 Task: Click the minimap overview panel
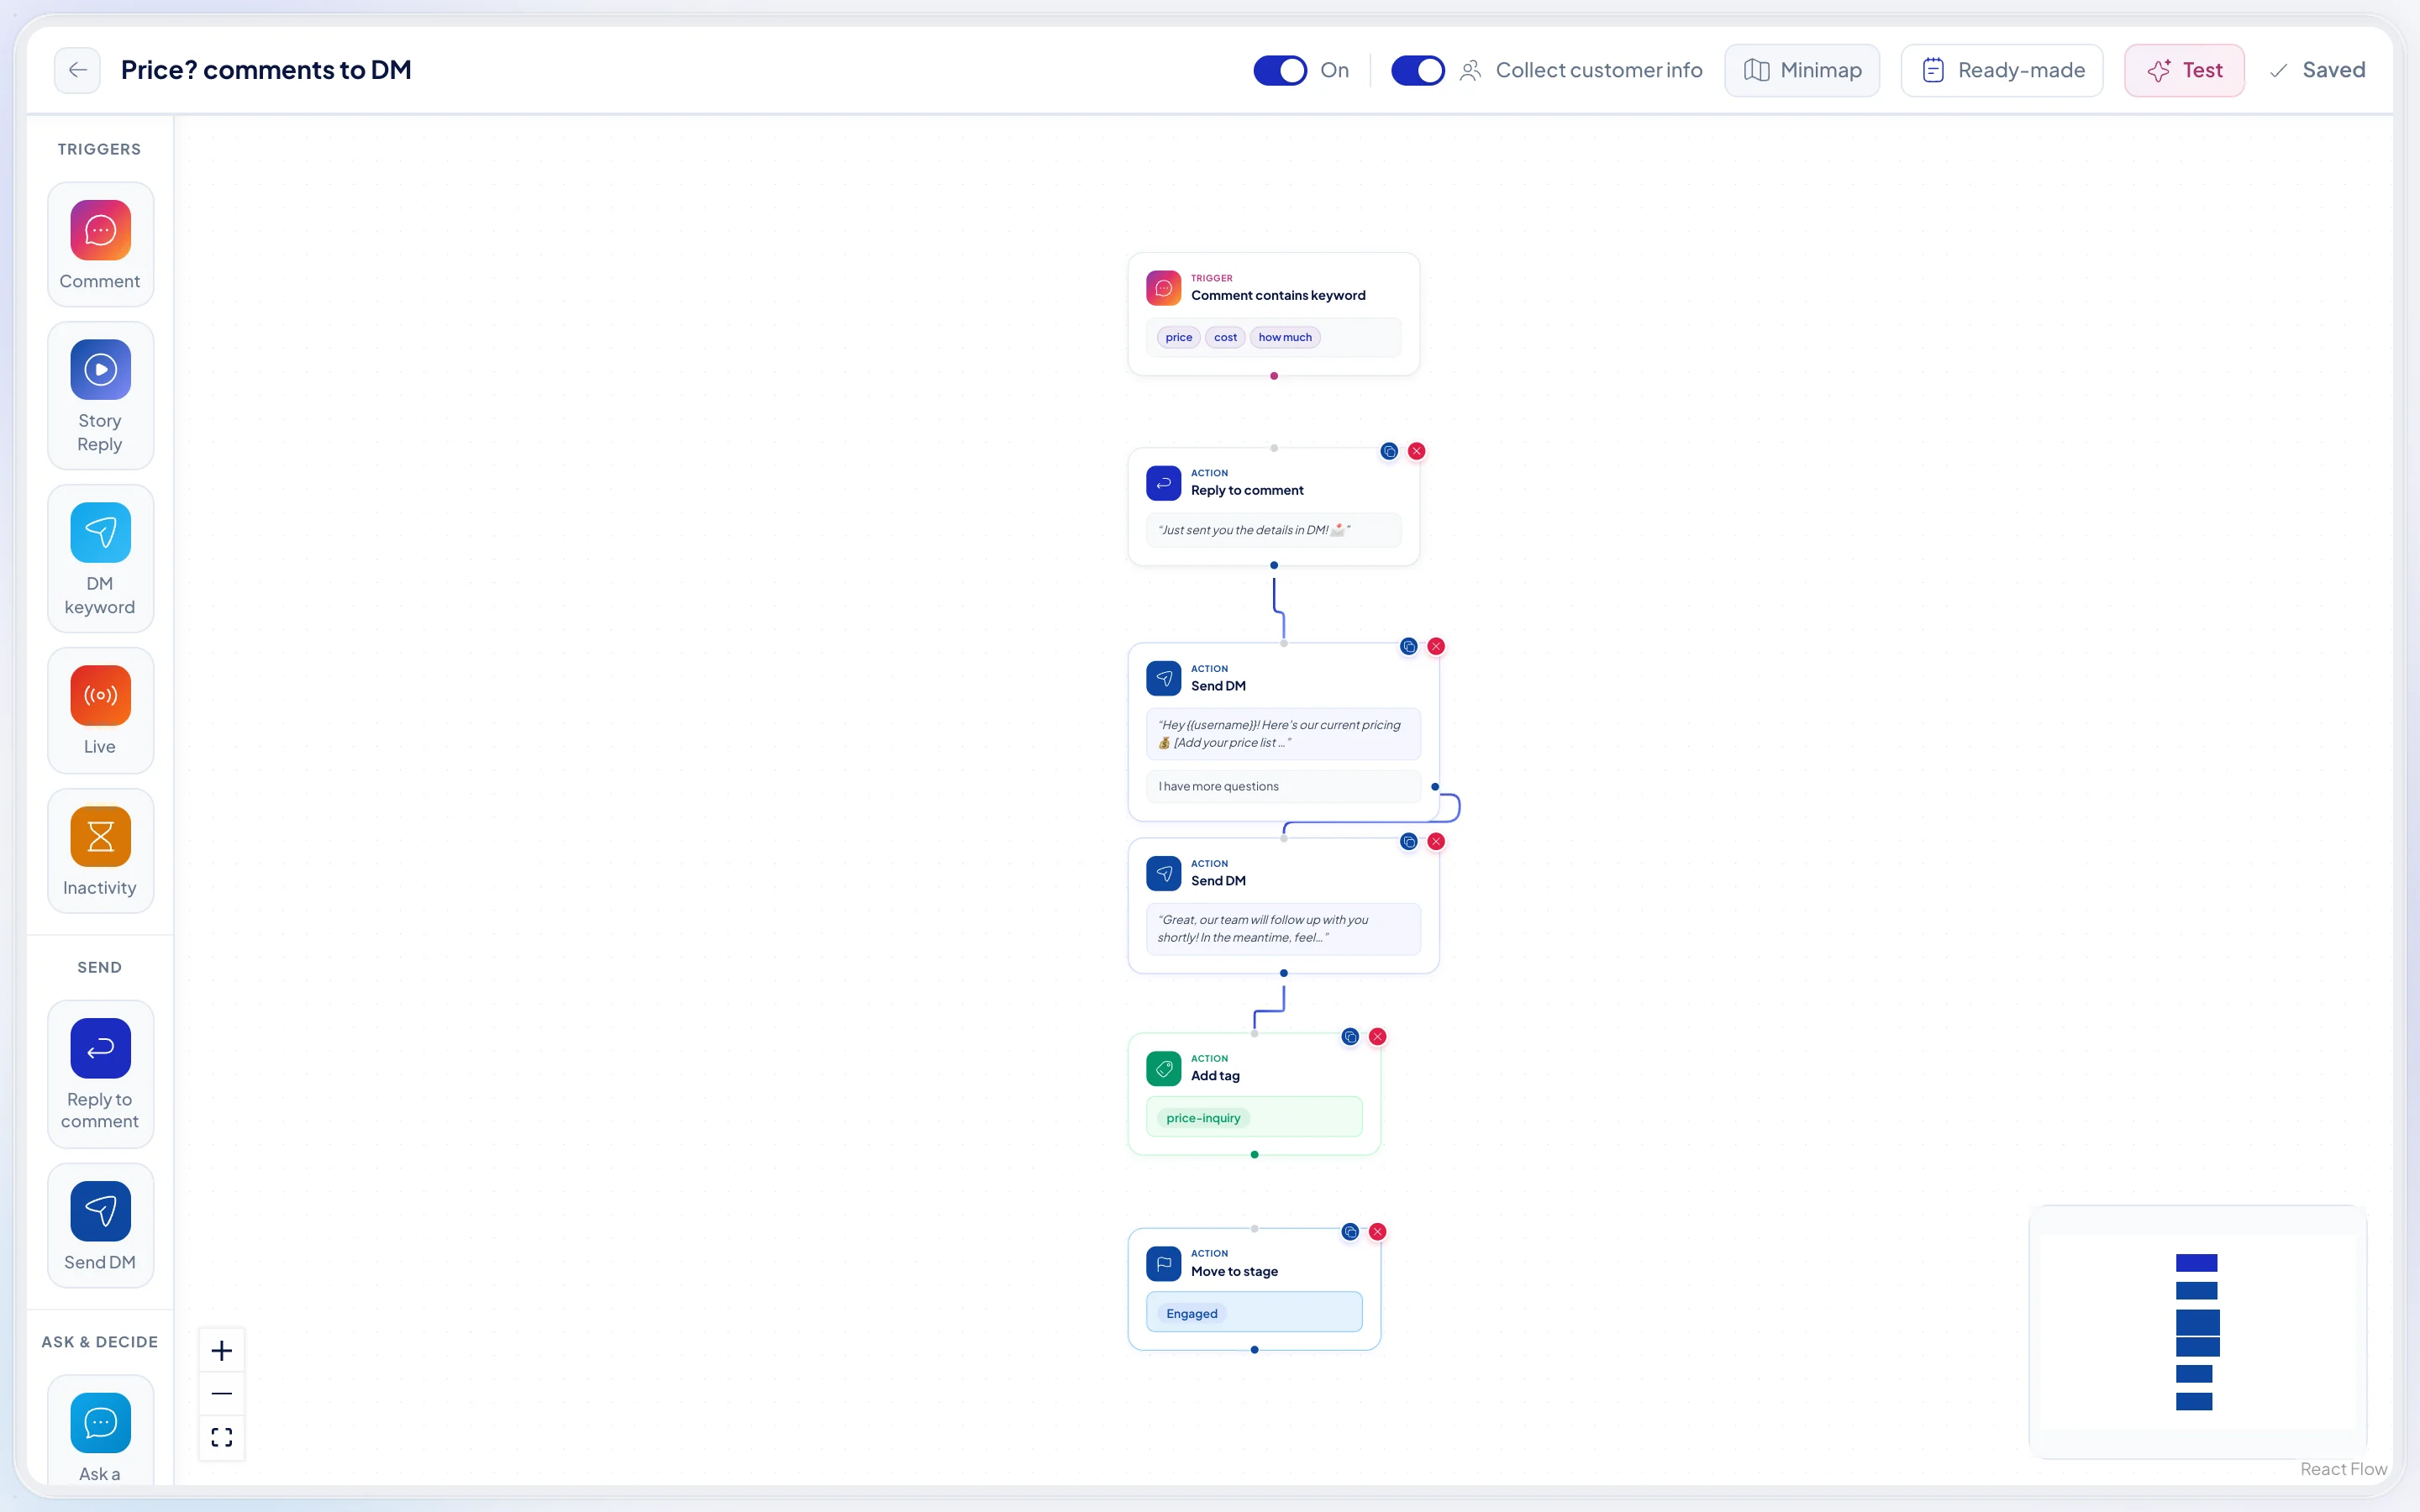pyautogui.click(x=2197, y=1332)
